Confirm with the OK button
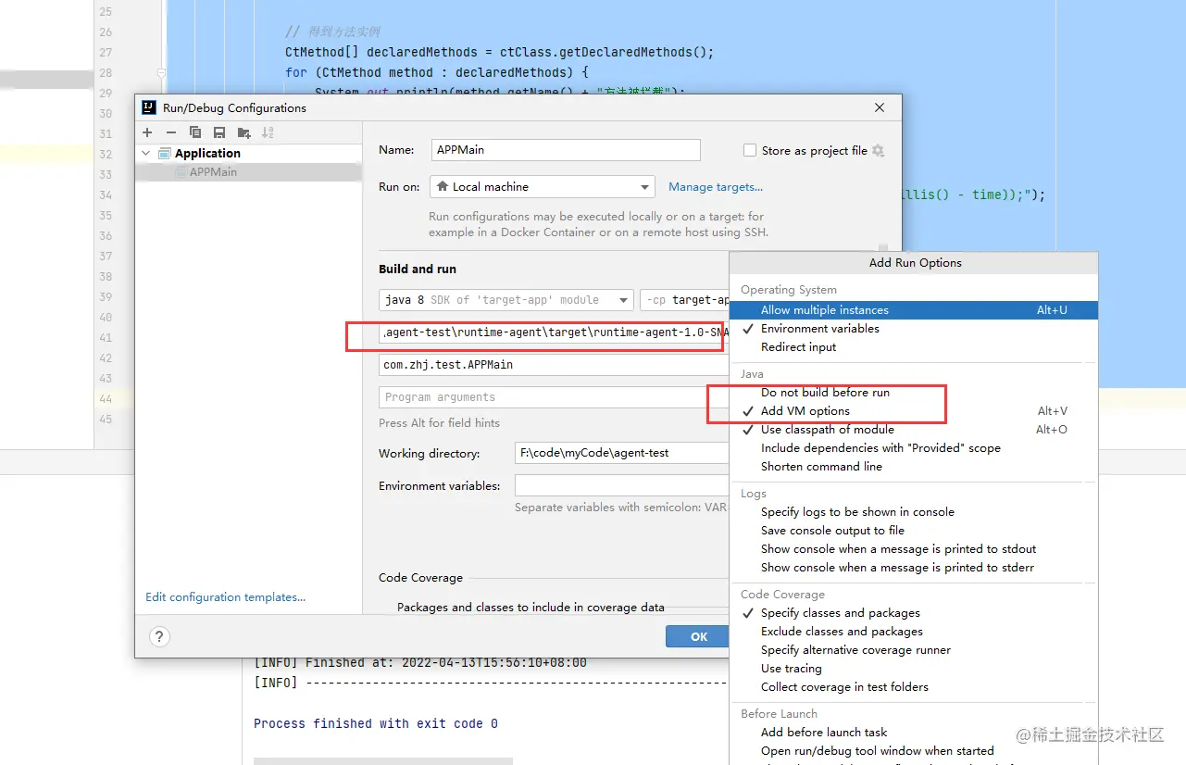Viewport: 1186px width, 765px height. pyautogui.click(x=699, y=636)
